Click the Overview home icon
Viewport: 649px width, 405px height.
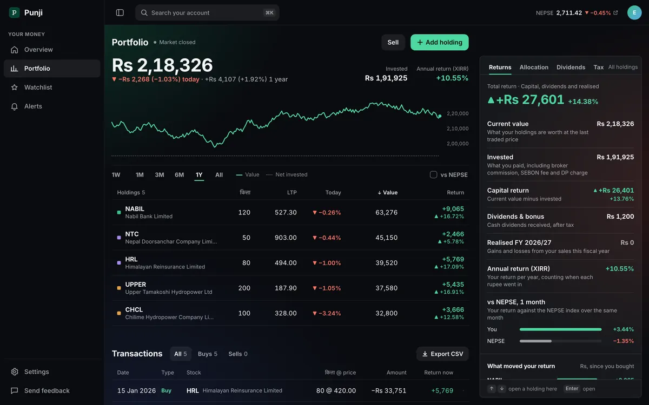point(15,50)
